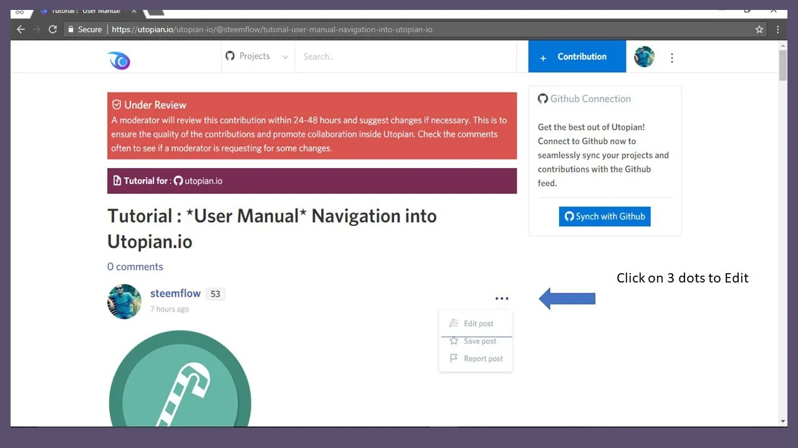Open the profile avatar in header
The height and width of the screenshot is (448, 798).
pos(644,57)
